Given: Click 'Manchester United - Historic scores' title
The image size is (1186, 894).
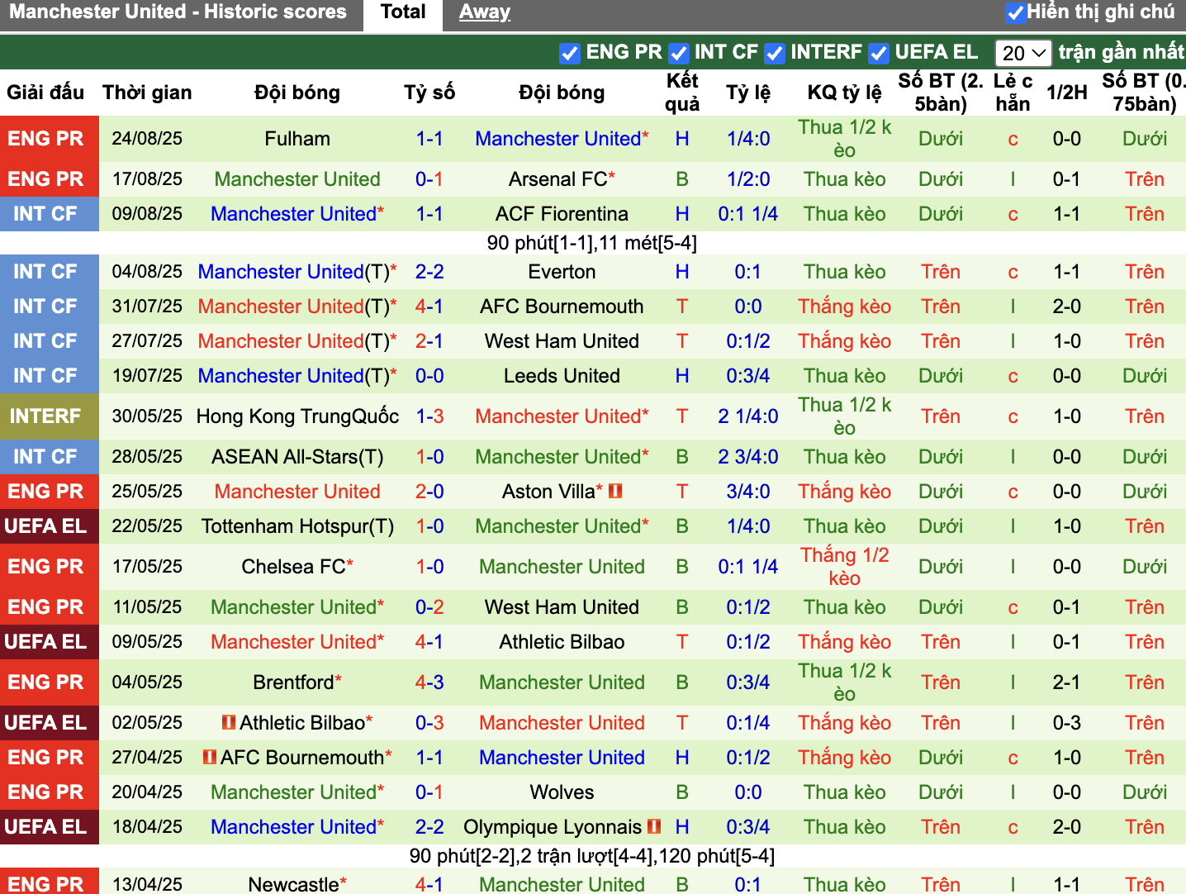Looking at the screenshot, I should [178, 12].
